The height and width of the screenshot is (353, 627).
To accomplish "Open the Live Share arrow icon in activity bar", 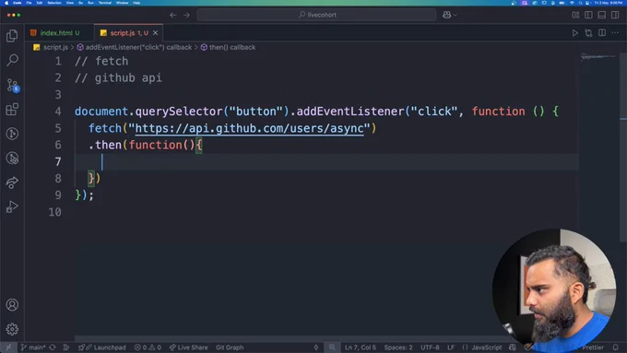I will pos(12,182).
